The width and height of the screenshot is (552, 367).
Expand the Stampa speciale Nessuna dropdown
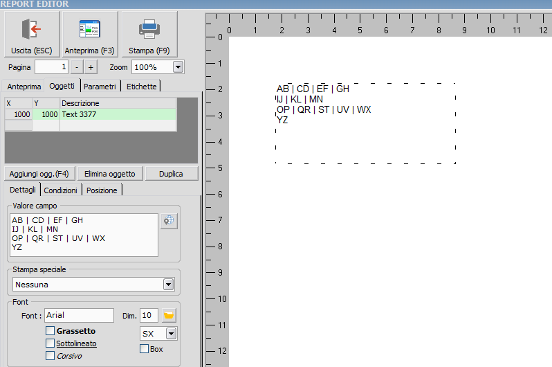tap(167, 284)
